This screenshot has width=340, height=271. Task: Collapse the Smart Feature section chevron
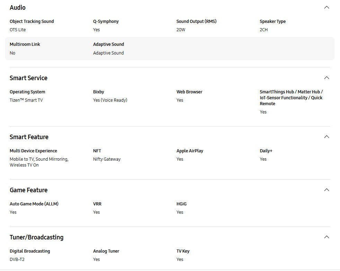(x=326, y=137)
